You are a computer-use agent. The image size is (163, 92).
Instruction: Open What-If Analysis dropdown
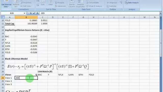point(95,6)
